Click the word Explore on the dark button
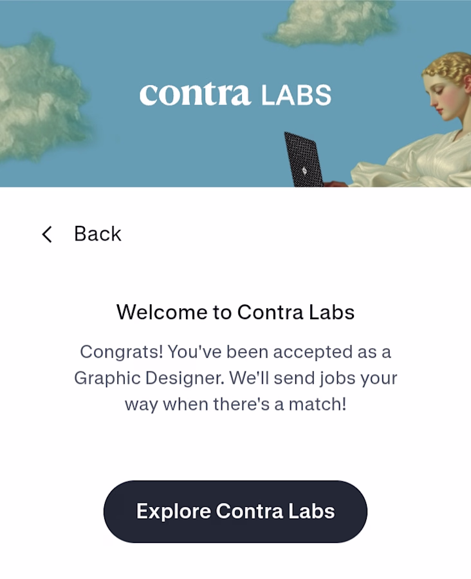This screenshot has width=471, height=579. [173, 512]
